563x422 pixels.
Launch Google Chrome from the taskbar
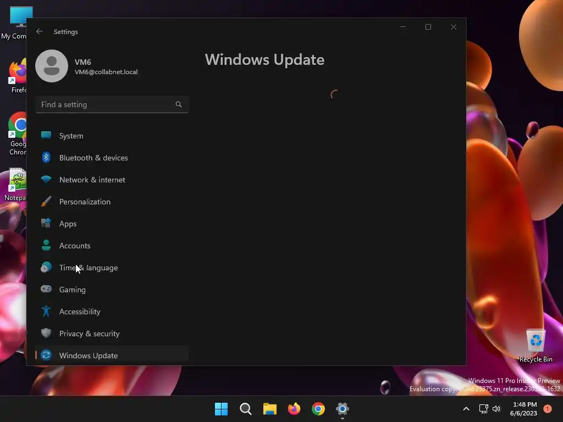(318, 409)
